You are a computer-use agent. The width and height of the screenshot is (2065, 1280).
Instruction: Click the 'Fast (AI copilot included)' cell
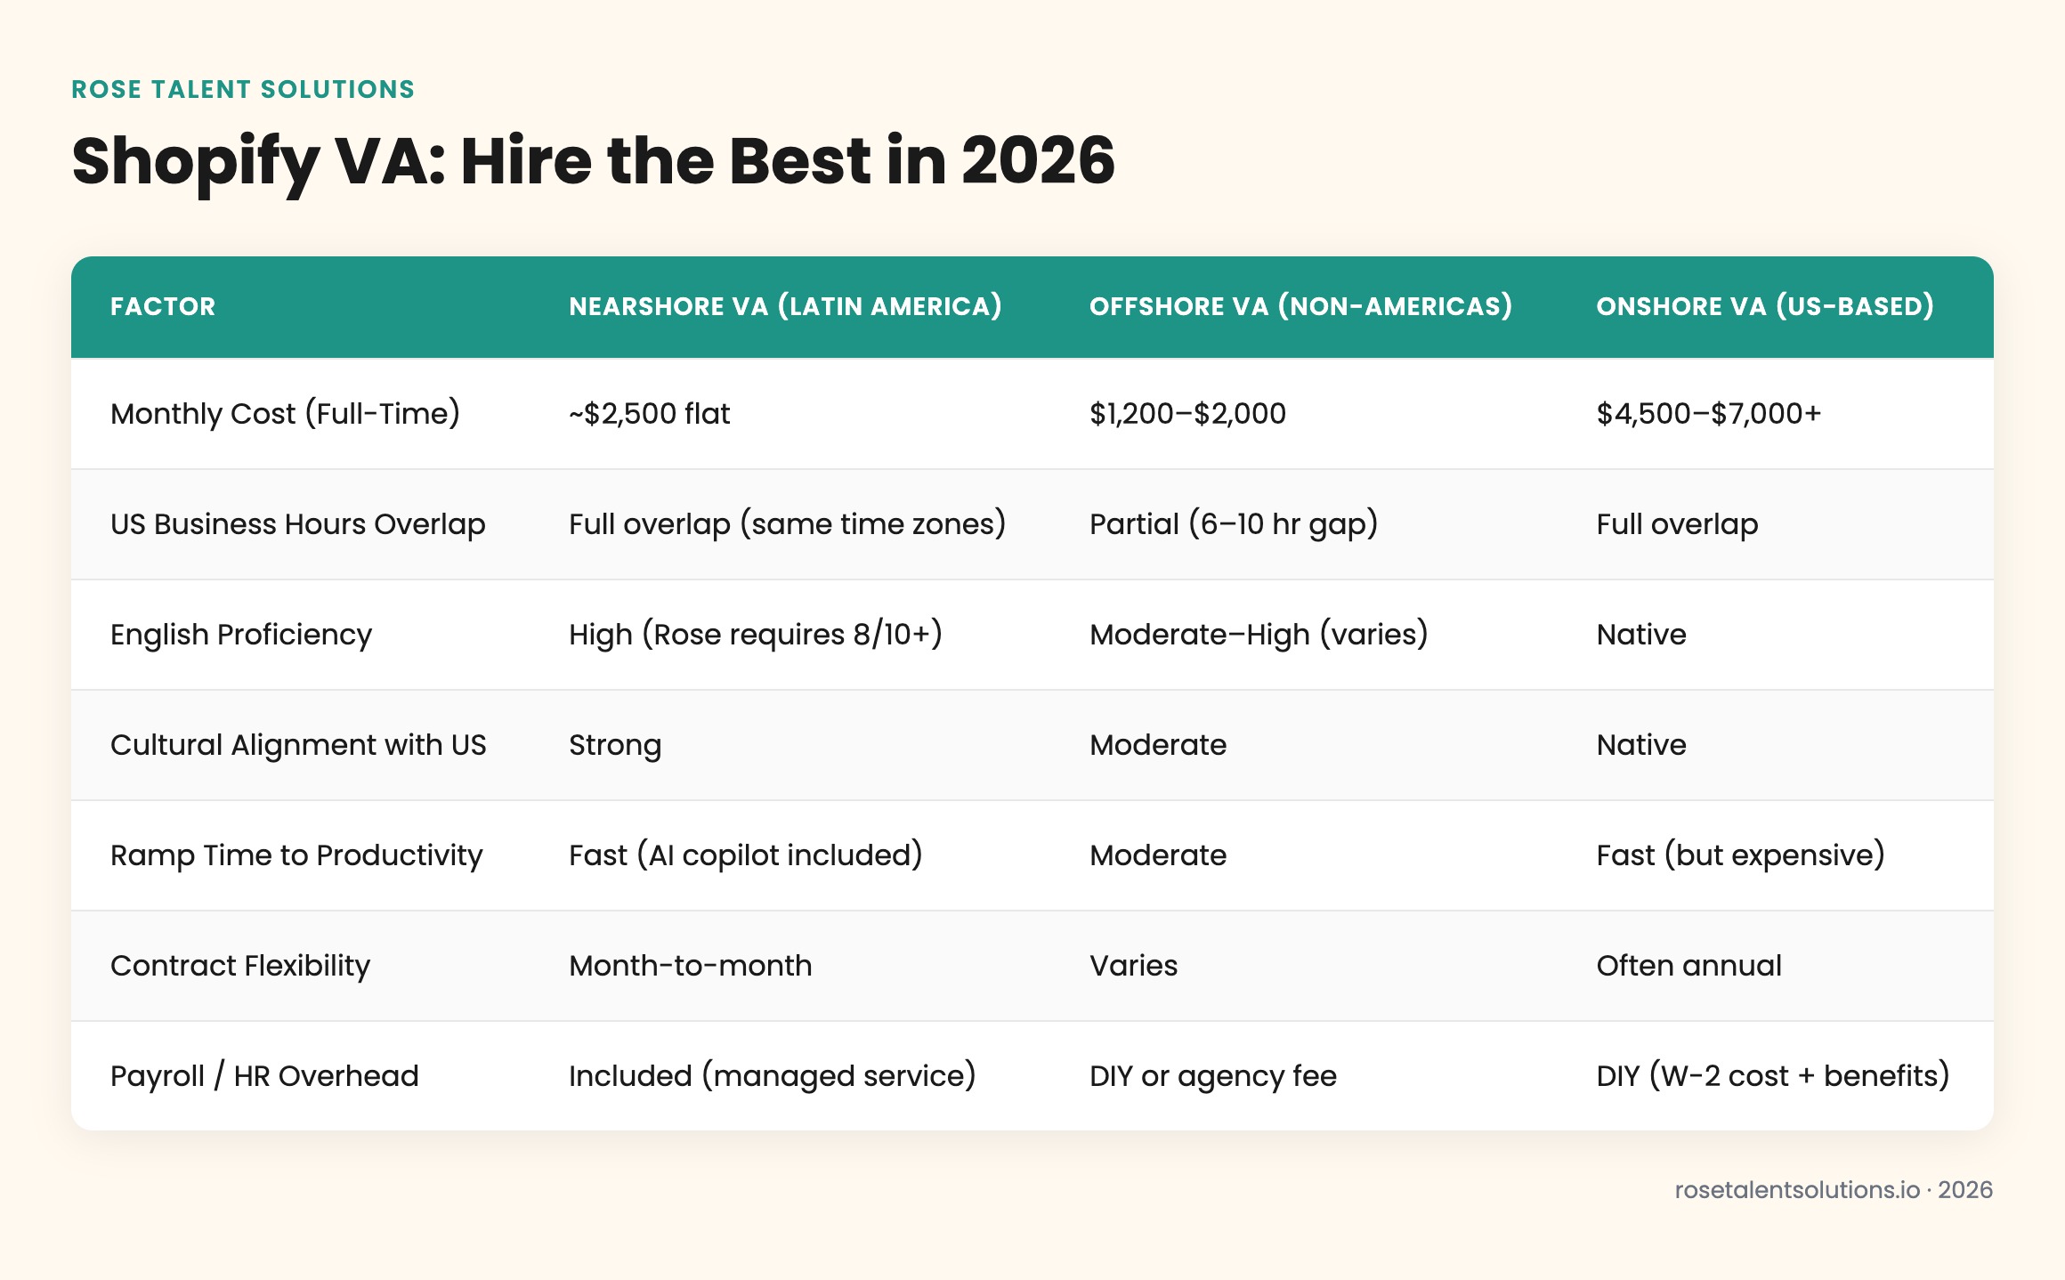[x=746, y=855]
